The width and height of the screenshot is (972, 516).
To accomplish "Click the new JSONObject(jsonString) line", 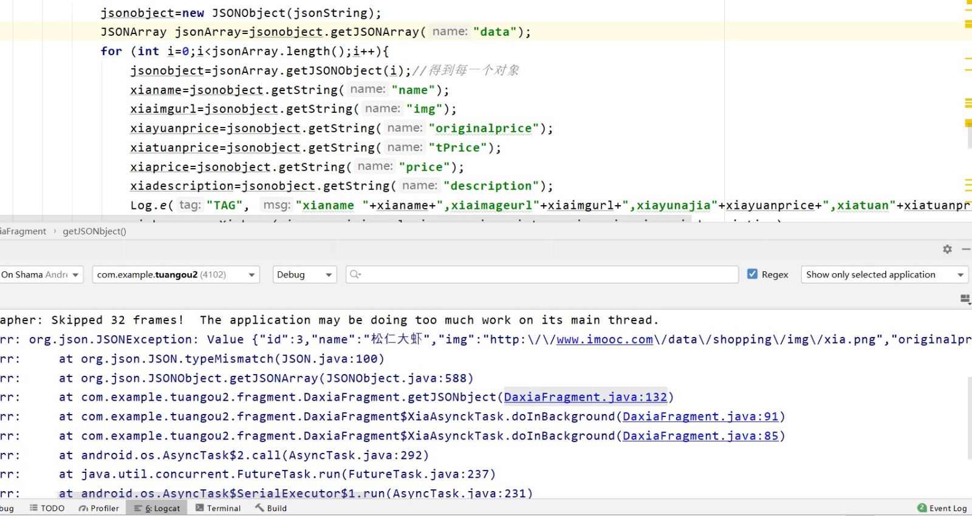I will pos(241,13).
